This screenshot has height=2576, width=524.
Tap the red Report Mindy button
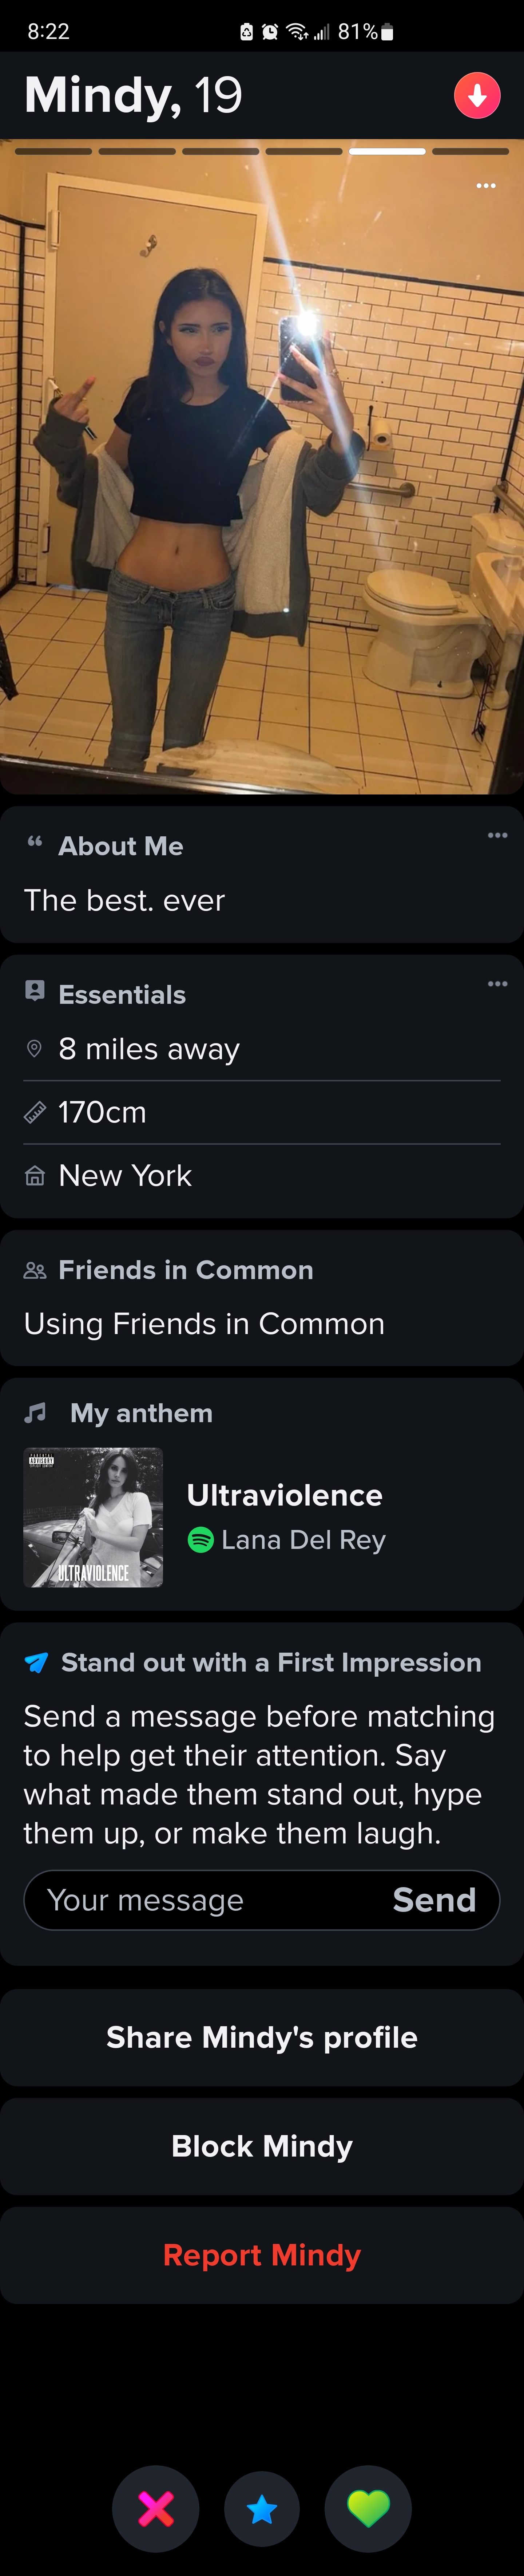click(x=262, y=2255)
